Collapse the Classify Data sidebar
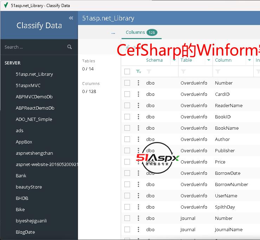The height and width of the screenshot is (240, 260). click(x=71, y=18)
